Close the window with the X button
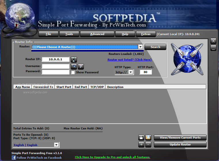 (213, 41)
